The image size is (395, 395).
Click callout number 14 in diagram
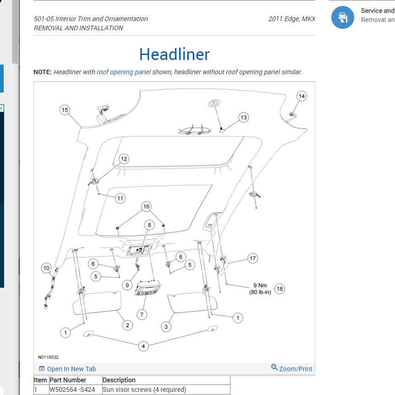click(302, 96)
